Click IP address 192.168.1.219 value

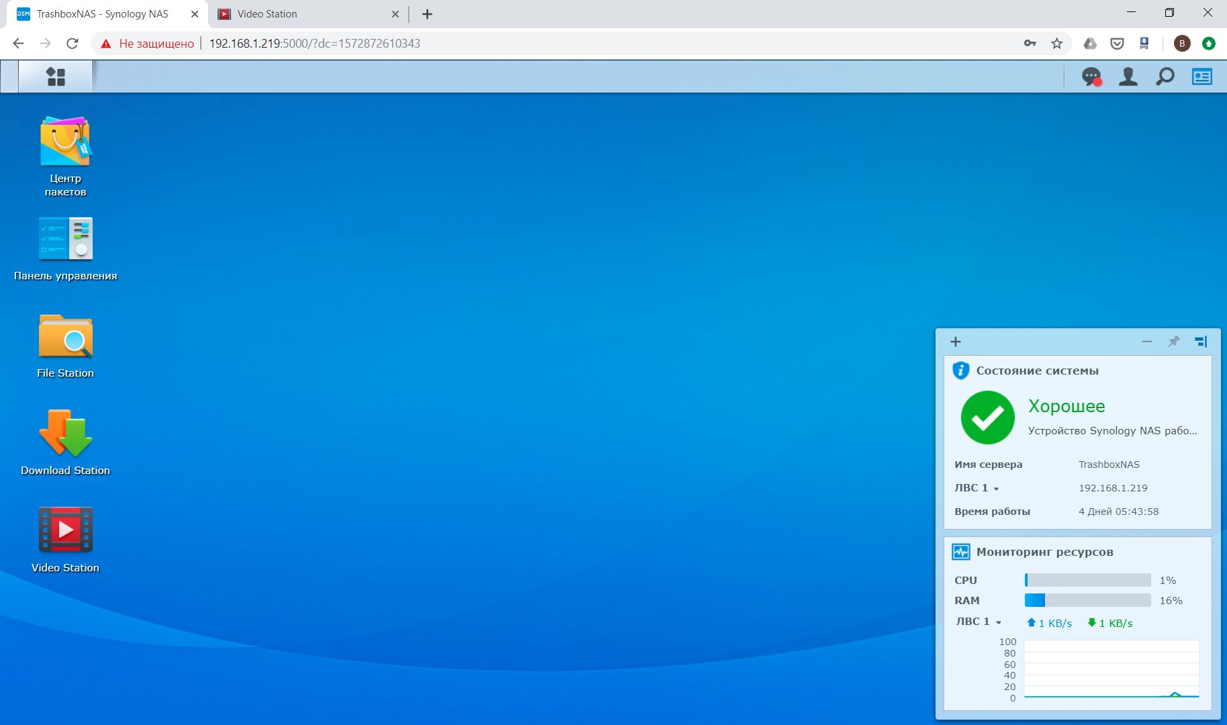coord(1113,488)
